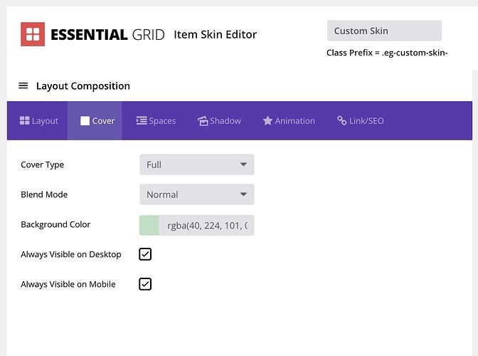Screen dimensions: 478x356
Task: Toggle the hamburger menu beside Layout Composition
Action: click(23, 85)
